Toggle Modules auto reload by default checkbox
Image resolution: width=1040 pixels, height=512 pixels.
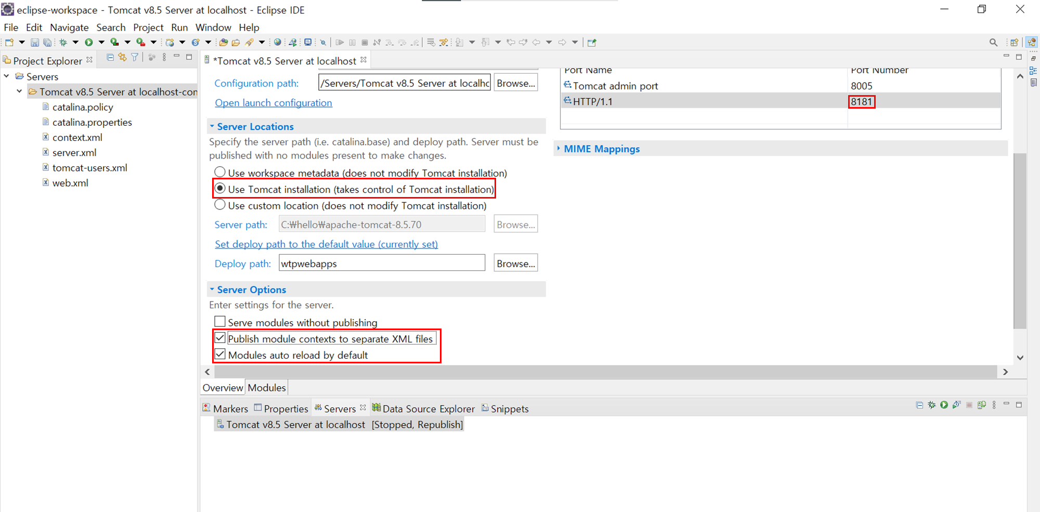click(220, 355)
